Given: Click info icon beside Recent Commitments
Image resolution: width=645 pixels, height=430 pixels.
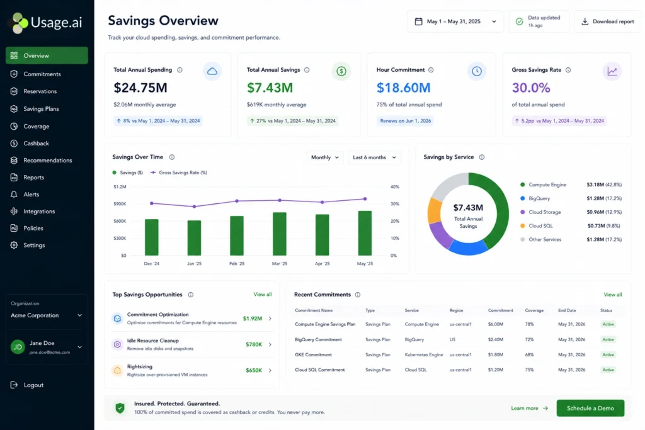Looking at the screenshot, I should [x=358, y=295].
